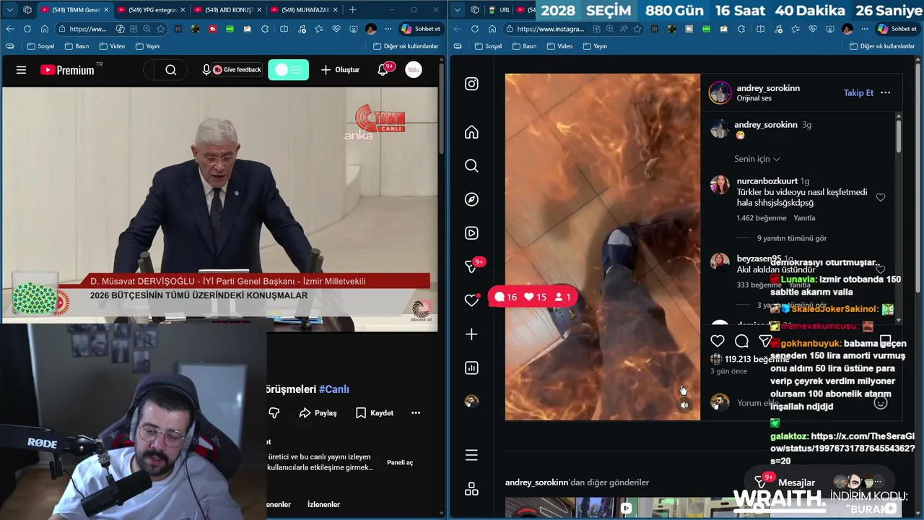Viewport: 924px width, 520px height.
Task: Click the YouTube page vertical scrollbar
Action: coord(441,108)
